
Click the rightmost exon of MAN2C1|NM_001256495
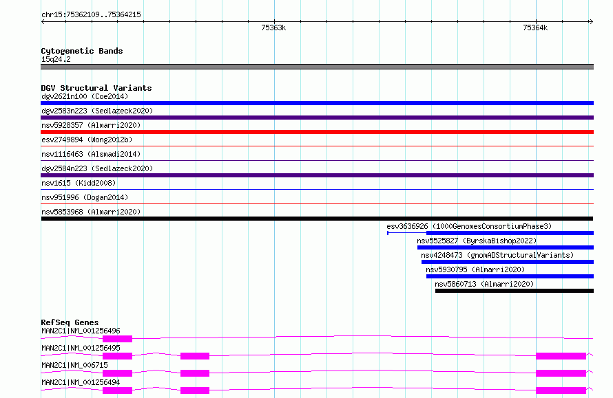pyautogui.click(x=561, y=356)
